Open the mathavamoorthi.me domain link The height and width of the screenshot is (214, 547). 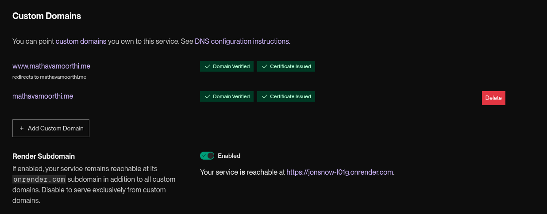pyautogui.click(x=43, y=96)
